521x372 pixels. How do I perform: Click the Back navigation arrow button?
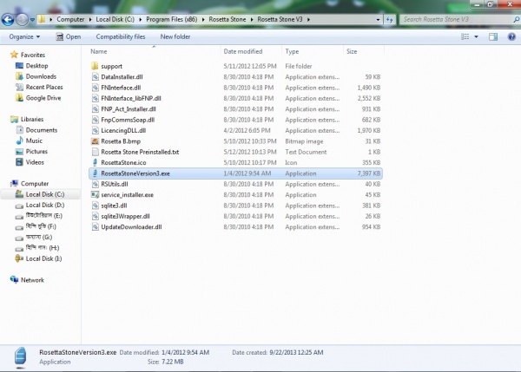[8, 20]
